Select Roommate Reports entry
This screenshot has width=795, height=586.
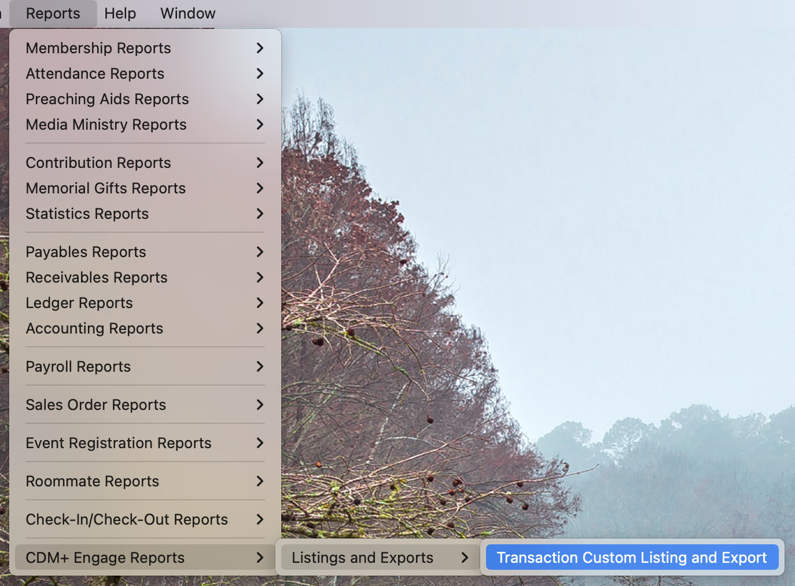pyautogui.click(x=92, y=481)
